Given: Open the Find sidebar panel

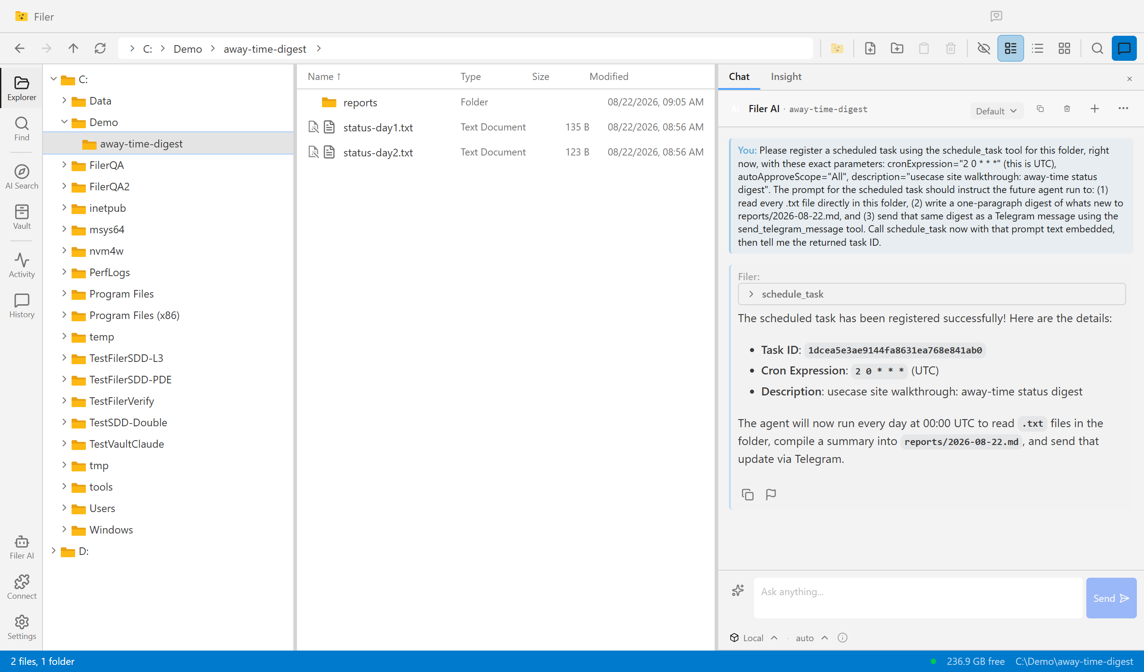Looking at the screenshot, I should pos(22,129).
